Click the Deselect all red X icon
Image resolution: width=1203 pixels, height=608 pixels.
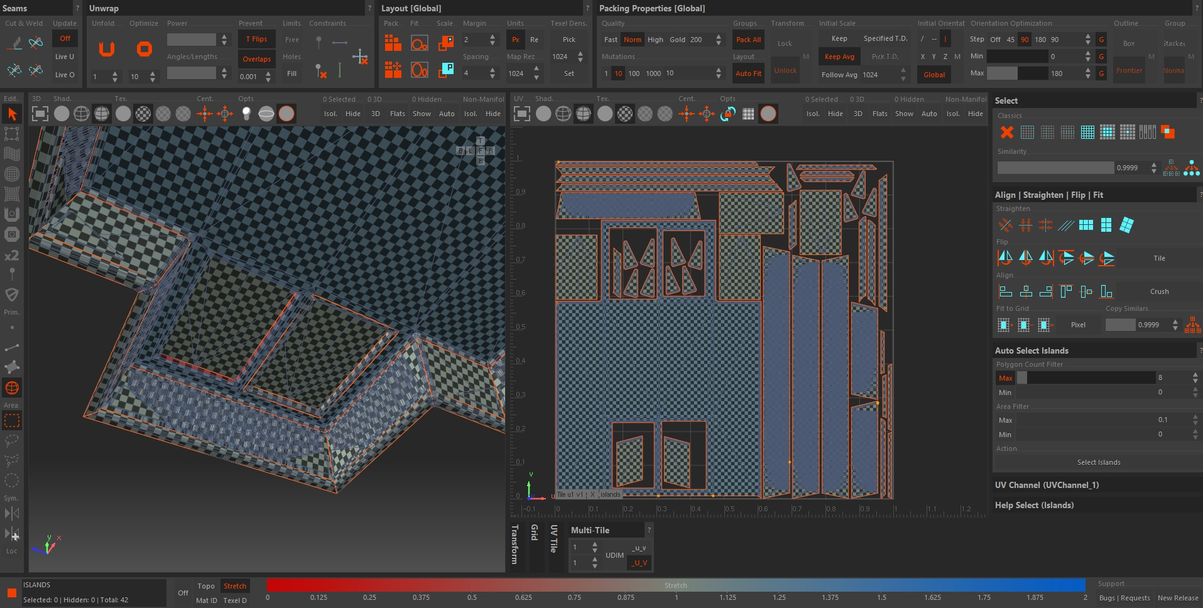click(1007, 132)
